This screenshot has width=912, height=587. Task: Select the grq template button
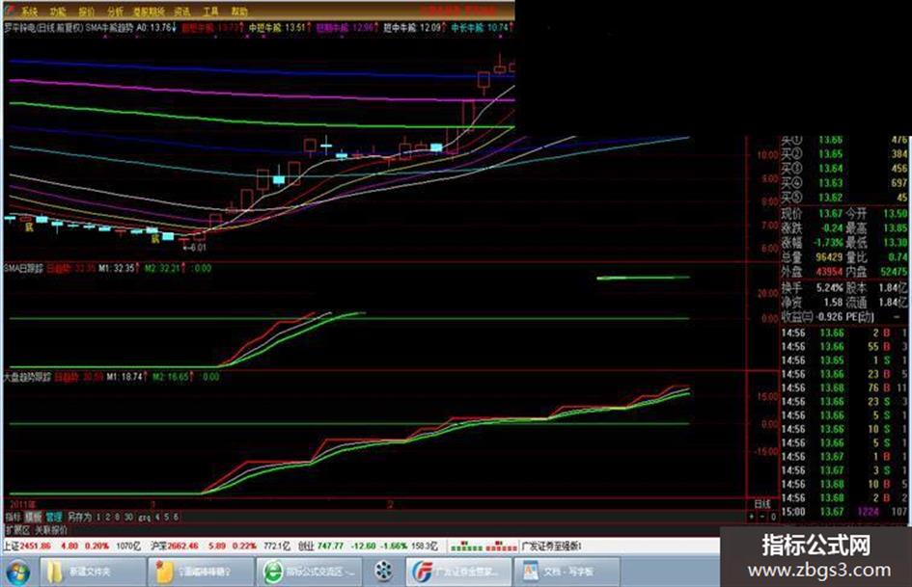tap(144, 518)
